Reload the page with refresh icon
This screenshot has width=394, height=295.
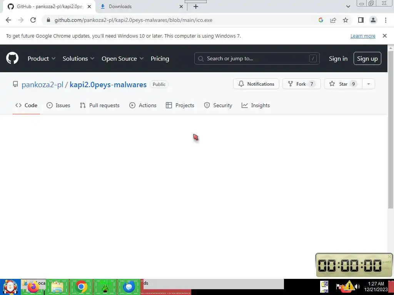tap(33, 20)
